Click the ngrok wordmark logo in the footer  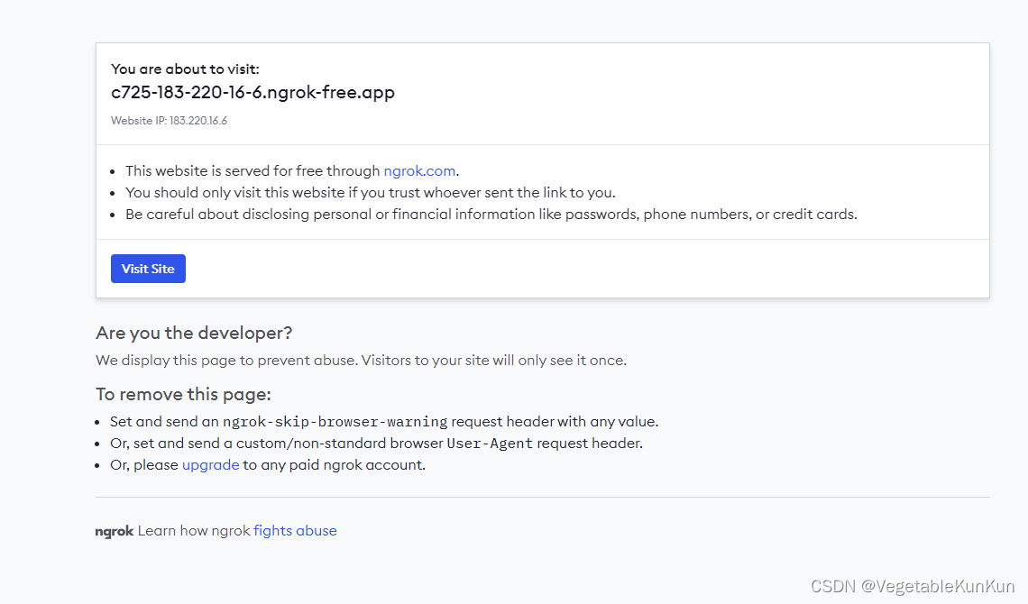point(114,531)
